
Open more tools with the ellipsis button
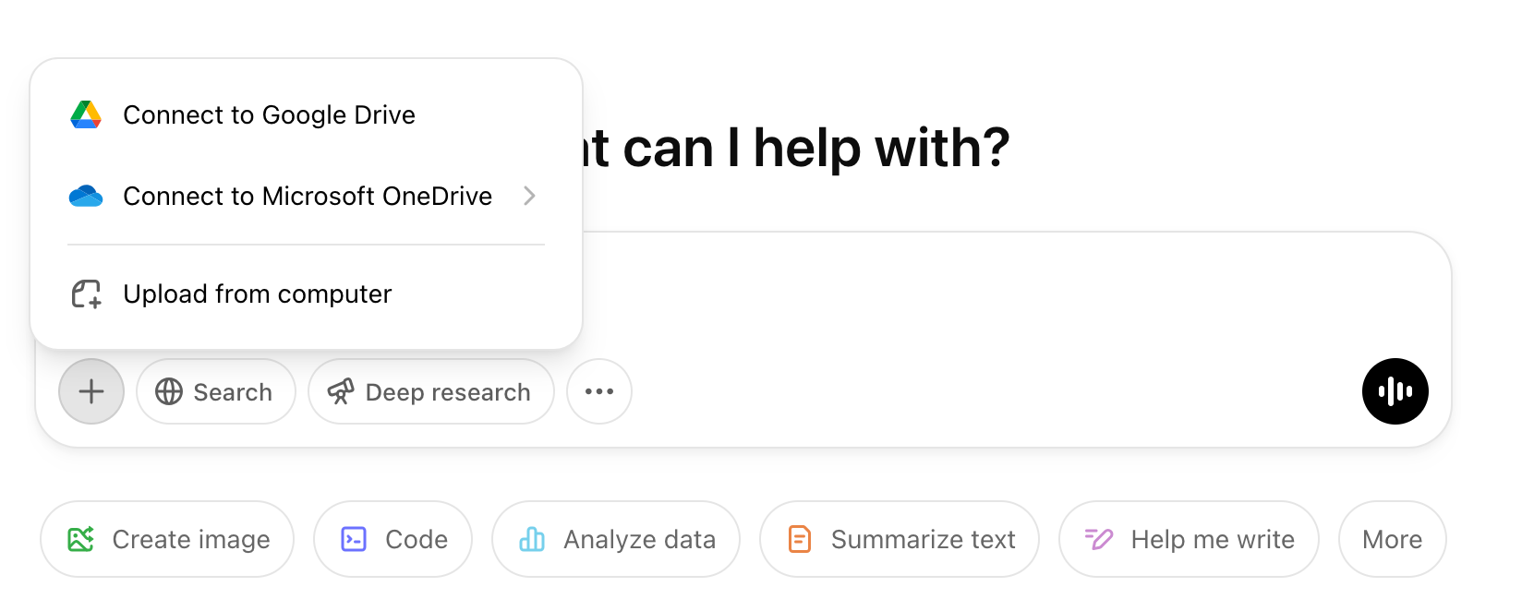click(598, 391)
